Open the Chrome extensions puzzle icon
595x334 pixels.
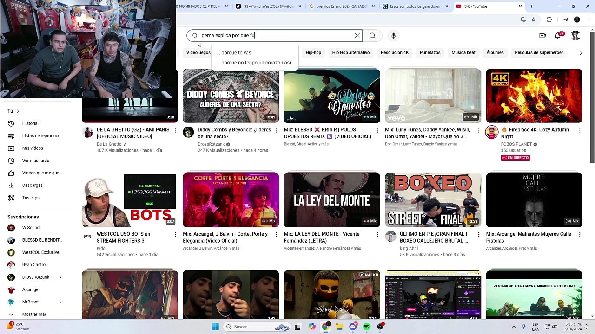(x=549, y=19)
